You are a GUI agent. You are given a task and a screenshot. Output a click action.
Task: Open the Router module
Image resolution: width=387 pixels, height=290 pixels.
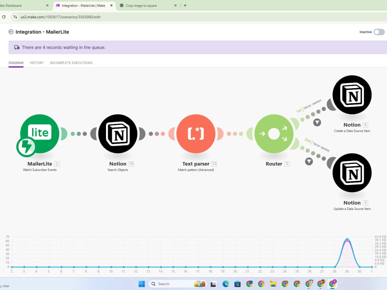[274, 134]
